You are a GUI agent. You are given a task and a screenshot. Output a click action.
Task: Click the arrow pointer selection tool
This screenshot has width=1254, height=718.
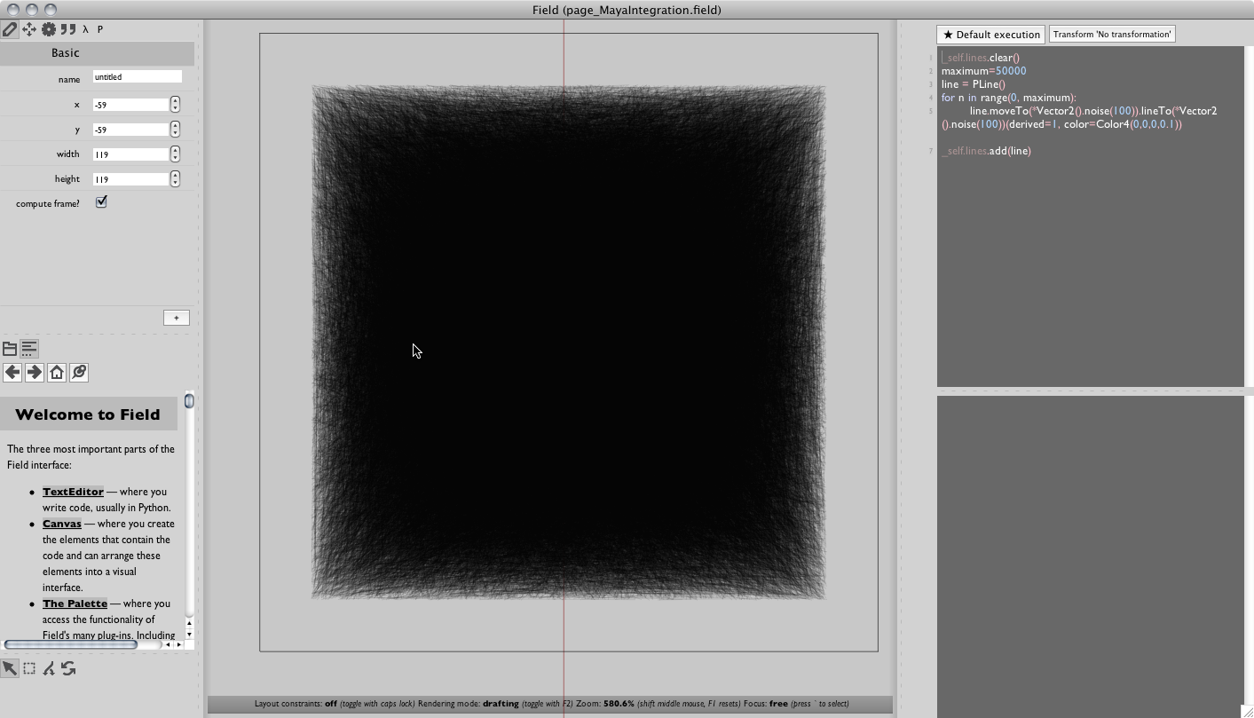point(10,668)
